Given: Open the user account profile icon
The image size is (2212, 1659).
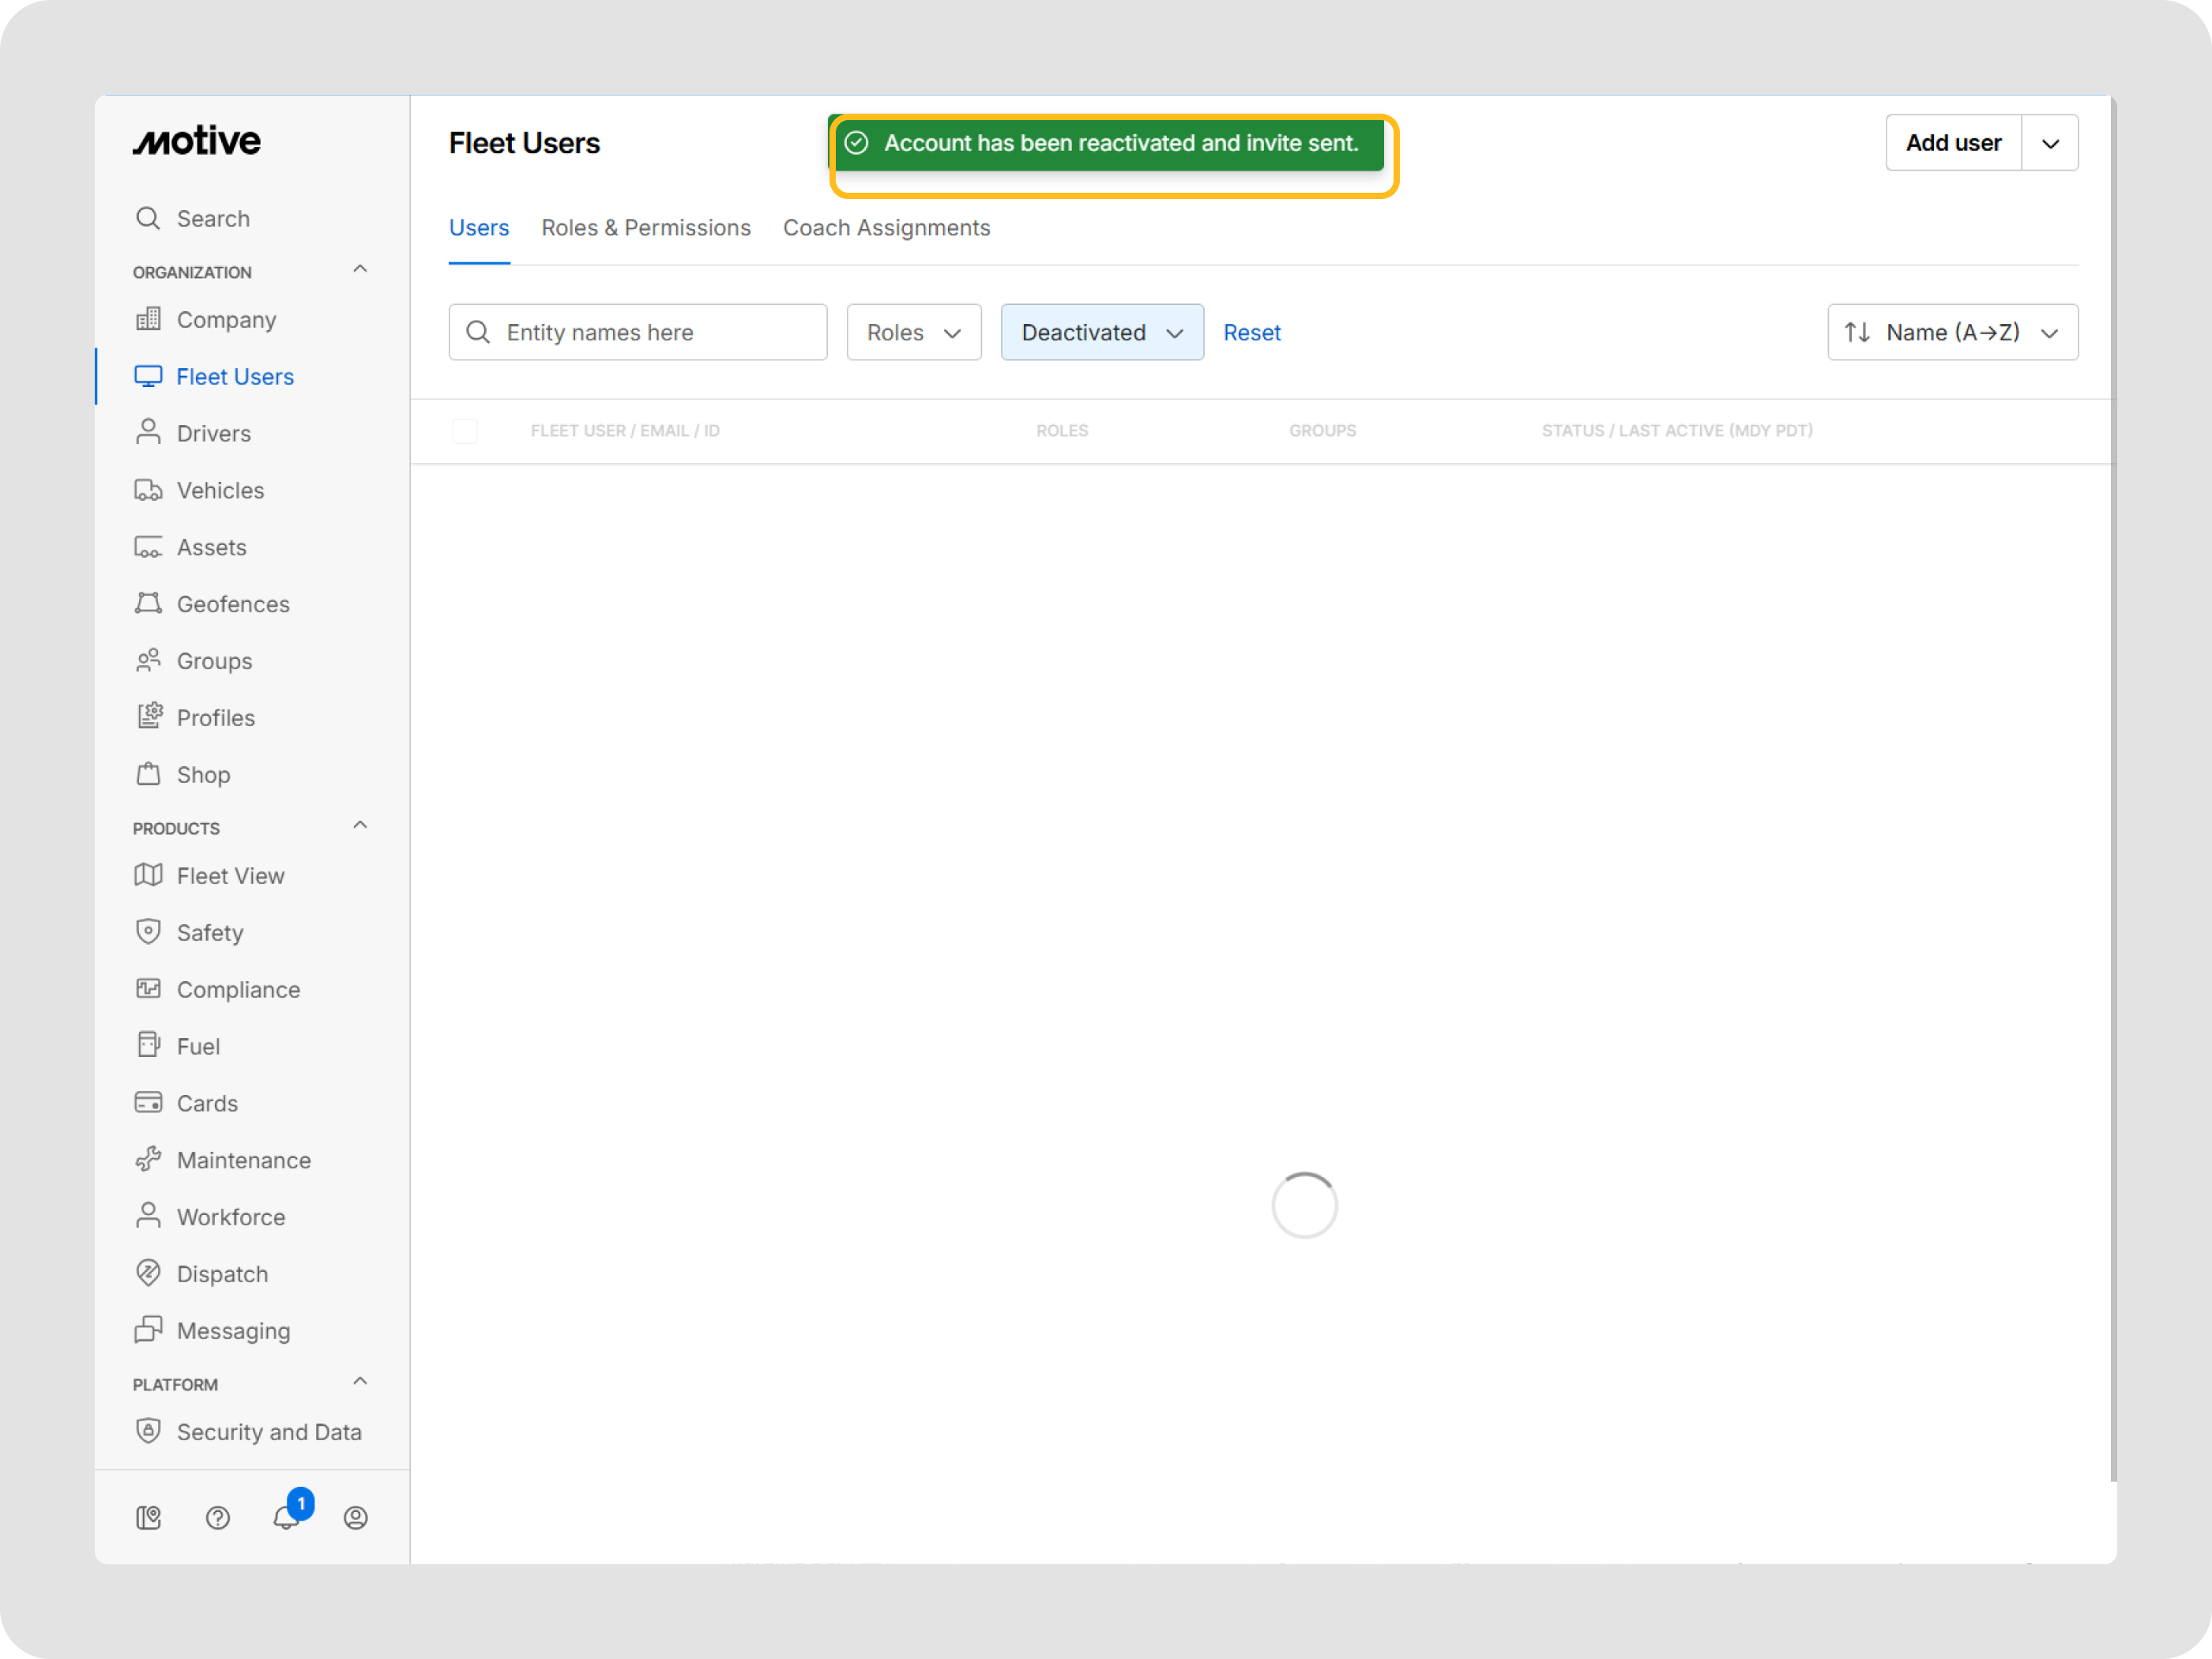Looking at the screenshot, I should [355, 1517].
